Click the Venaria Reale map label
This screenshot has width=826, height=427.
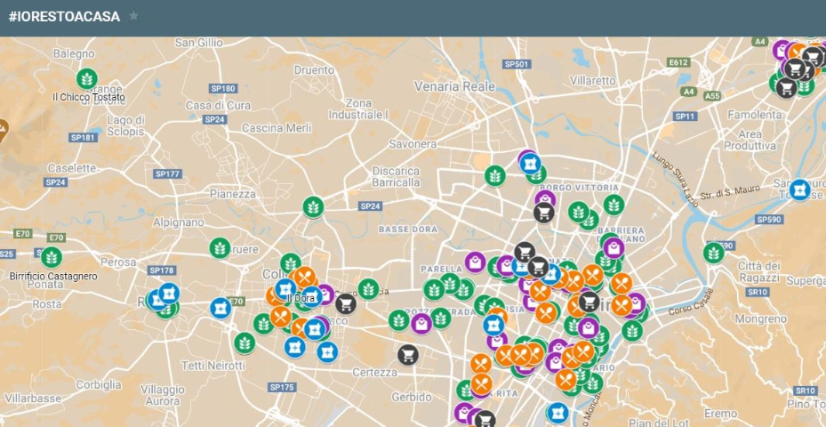tap(454, 86)
